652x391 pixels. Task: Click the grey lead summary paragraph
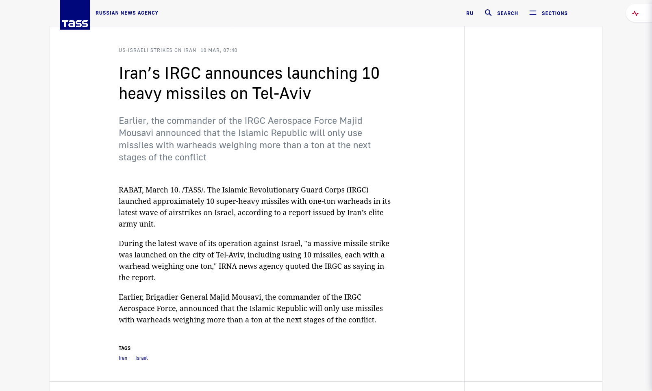coord(245,139)
